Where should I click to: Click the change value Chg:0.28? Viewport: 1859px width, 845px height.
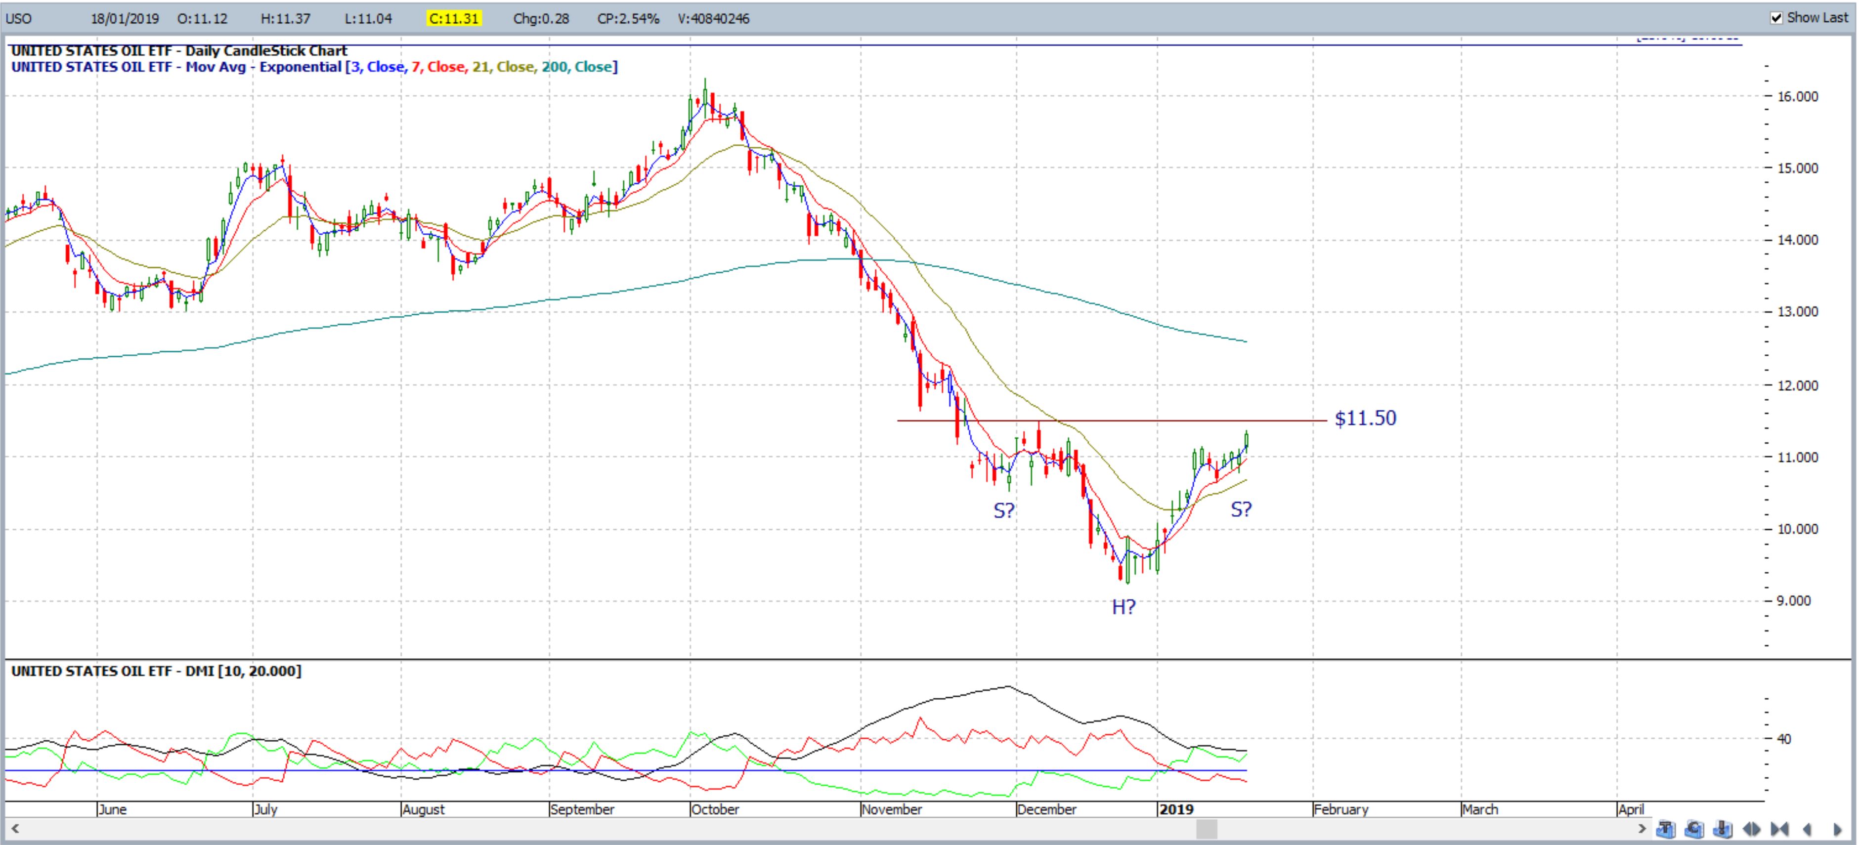[x=541, y=19]
